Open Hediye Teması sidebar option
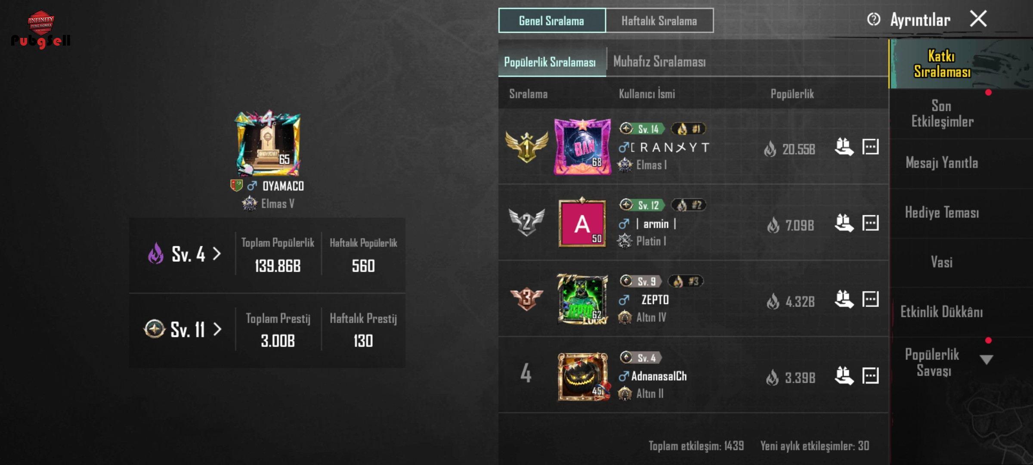Screen dimensions: 1033x465 click(x=942, y=213)
